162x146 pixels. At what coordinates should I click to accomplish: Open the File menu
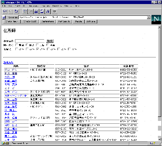click(4, 6)
